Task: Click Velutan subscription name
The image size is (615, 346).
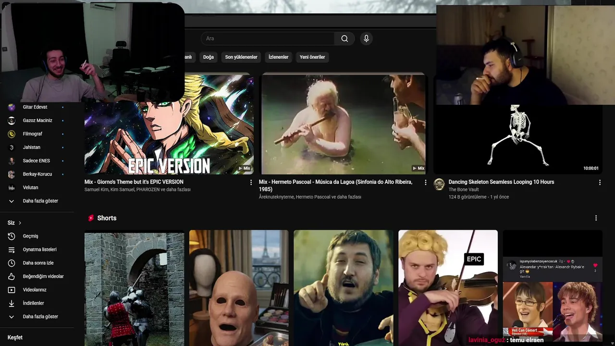Action: pos(31,188)
